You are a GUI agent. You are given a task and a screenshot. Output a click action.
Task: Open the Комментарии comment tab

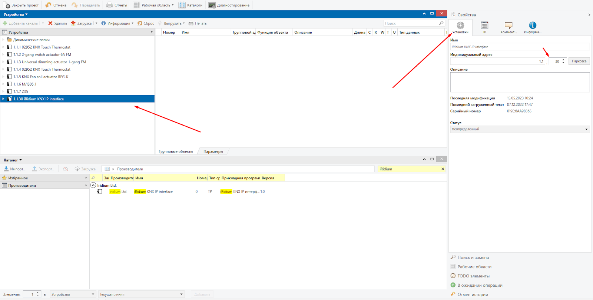pos(508,27)
